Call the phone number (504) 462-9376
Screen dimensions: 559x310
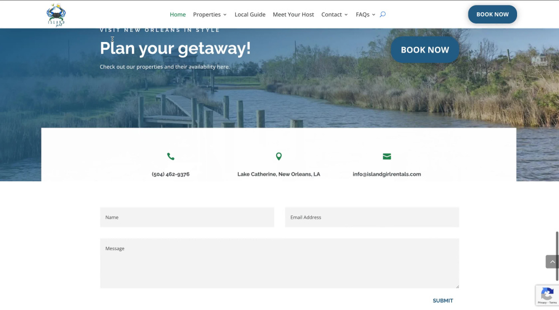point(170,174)
